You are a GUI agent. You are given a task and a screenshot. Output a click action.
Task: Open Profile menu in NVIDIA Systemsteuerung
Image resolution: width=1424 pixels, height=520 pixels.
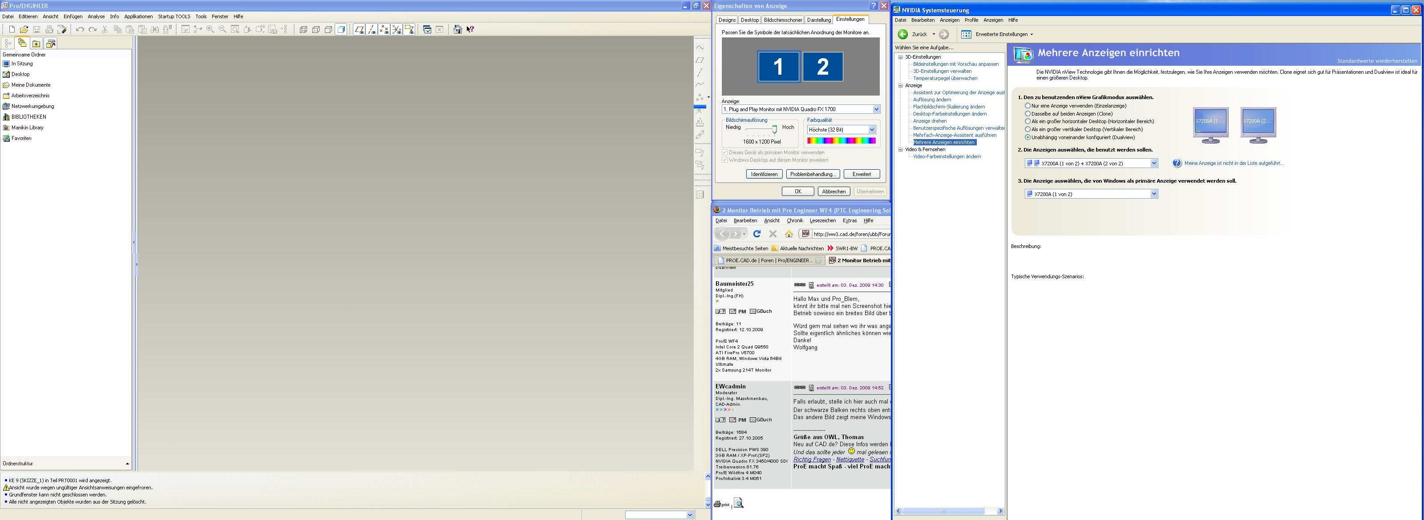[971, 20]
